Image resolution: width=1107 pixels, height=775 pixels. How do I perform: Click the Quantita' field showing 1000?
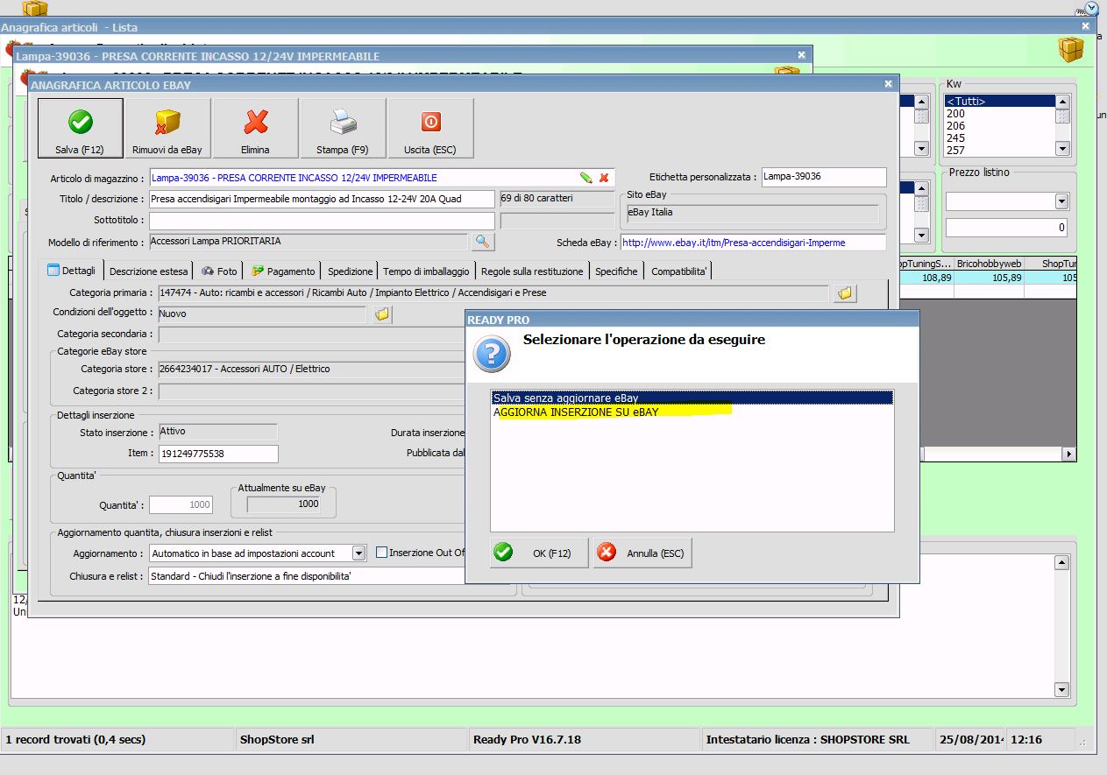point(181,504)
